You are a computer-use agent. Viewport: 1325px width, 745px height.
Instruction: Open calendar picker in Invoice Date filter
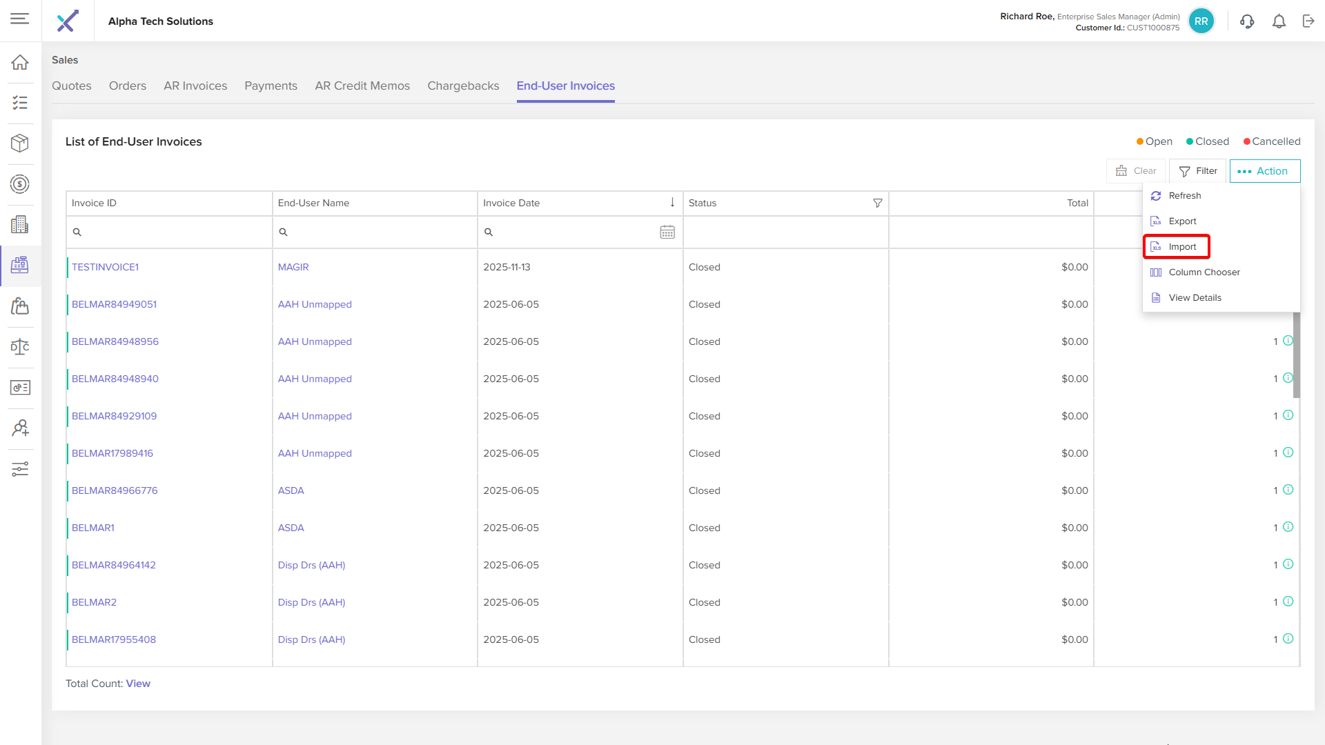667,232
